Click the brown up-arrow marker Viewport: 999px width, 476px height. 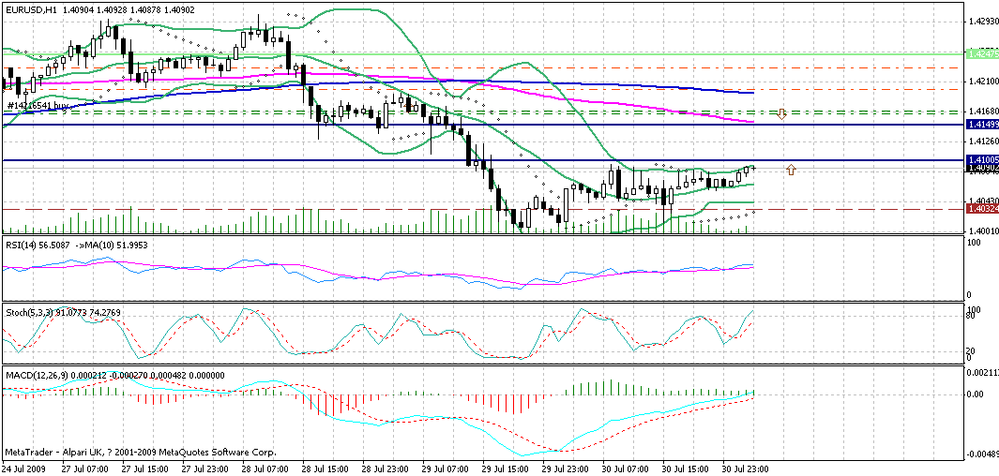(x=791, y=170)
